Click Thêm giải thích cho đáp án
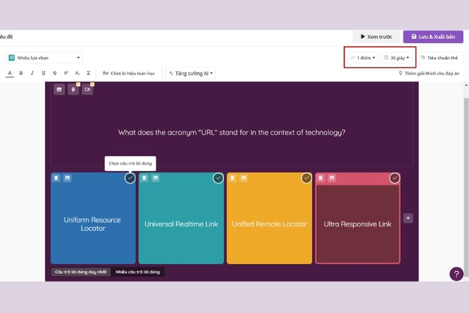 429,73
